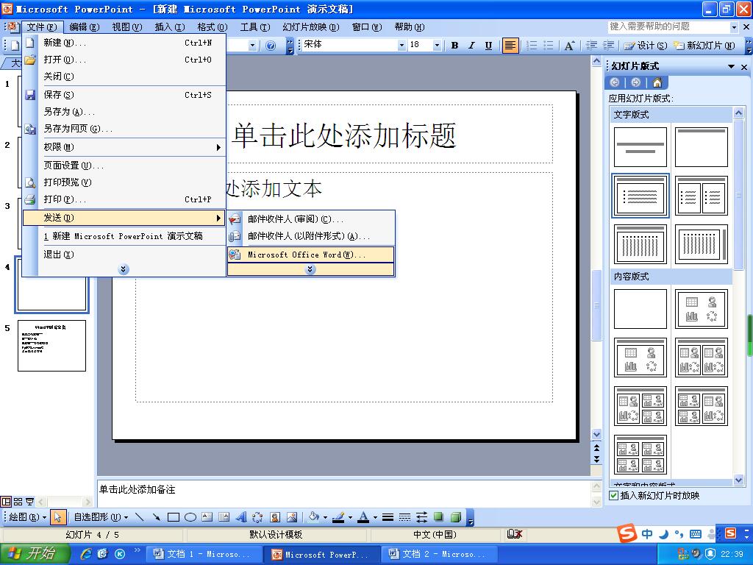Open dash style options
This screenshot has height=565, width=753.
[x=405, y=517]
